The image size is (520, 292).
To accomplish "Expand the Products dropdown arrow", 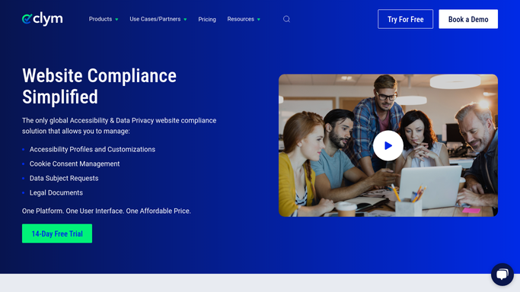I will [x=116, y=20].
